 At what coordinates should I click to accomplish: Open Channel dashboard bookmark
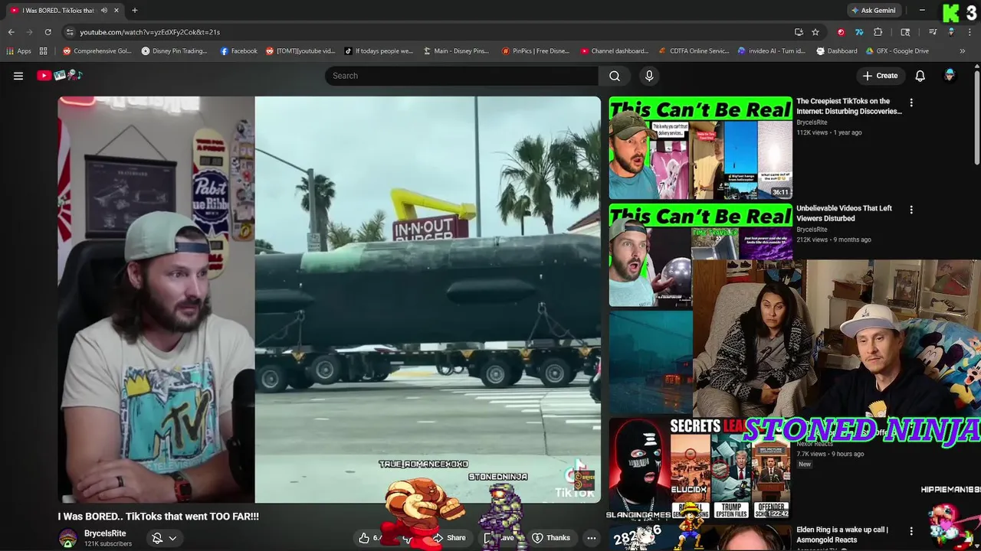coord(615,51)
